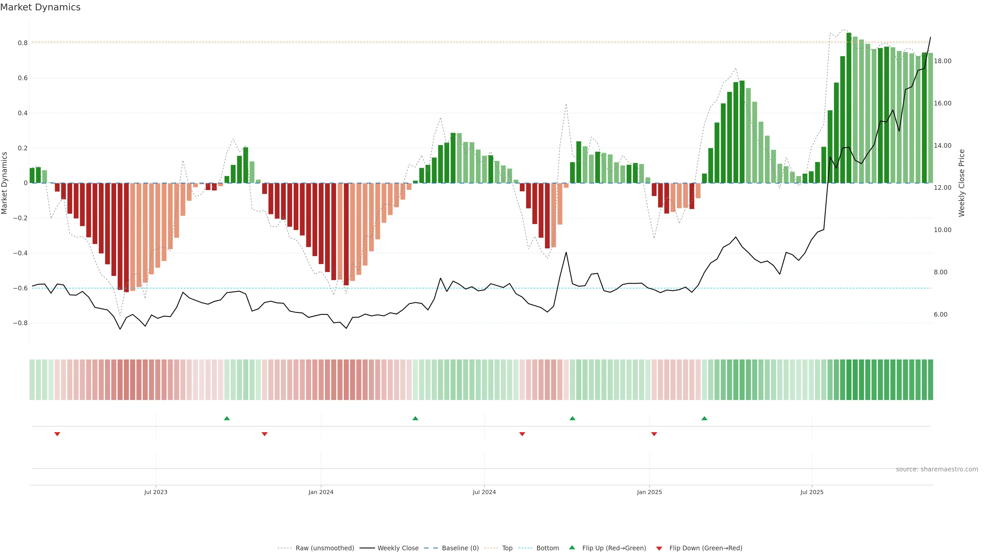Click the Flip Down triangle after Jul 2024
The height and width of the screenshot is (557, 991).
coord(522,434)
